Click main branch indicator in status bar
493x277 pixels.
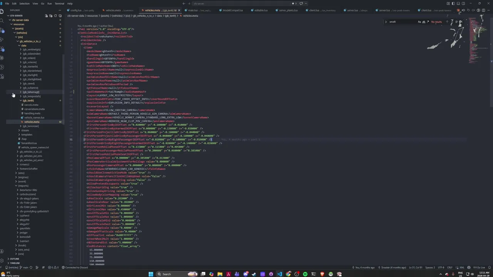[25, 267]
